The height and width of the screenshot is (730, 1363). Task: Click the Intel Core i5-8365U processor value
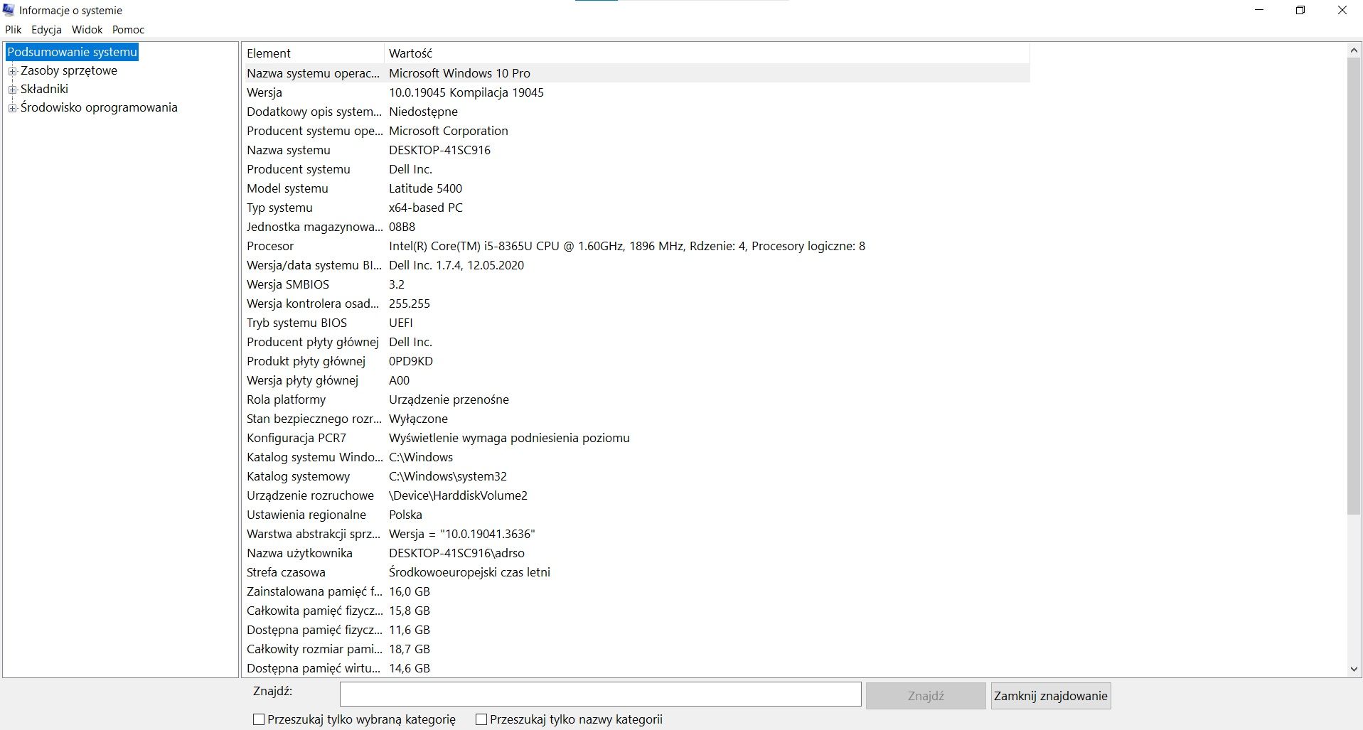coord(626,246)
